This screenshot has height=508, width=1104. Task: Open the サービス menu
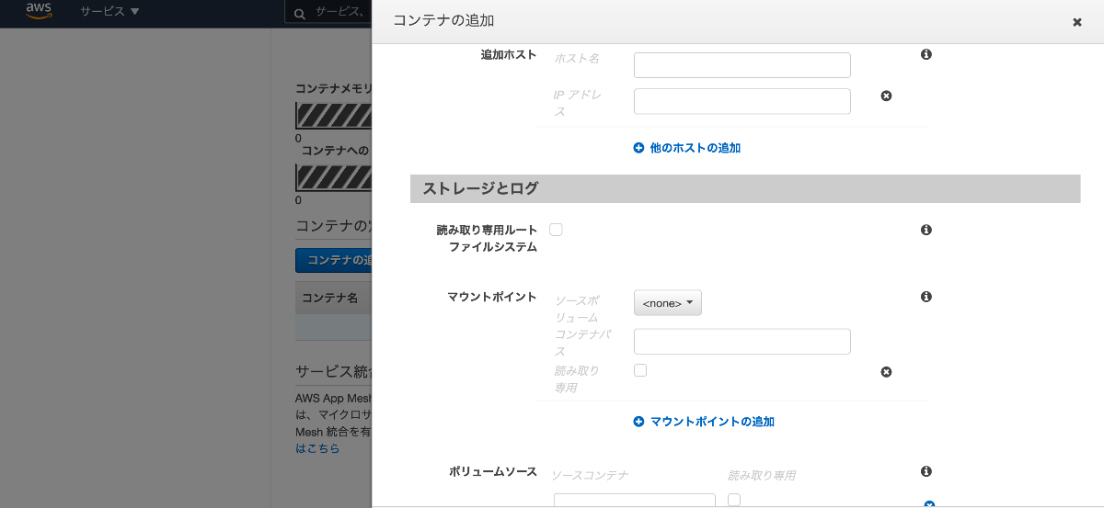click(109, 11)
